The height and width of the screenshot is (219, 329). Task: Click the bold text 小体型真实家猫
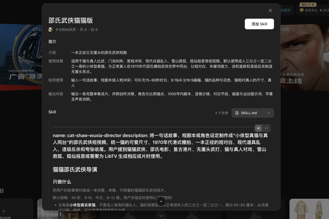click(83, 205)
